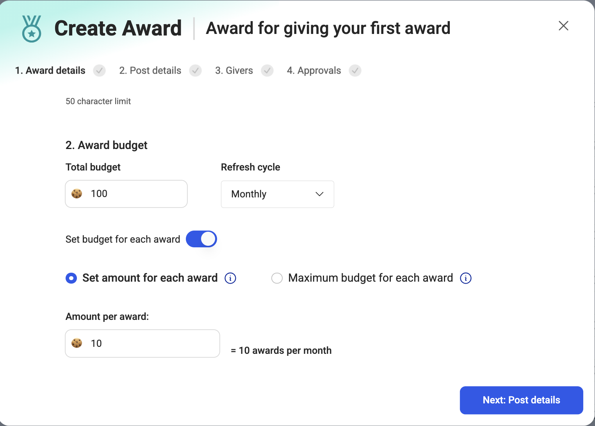Close the Create Award dialog

(563, 26)
